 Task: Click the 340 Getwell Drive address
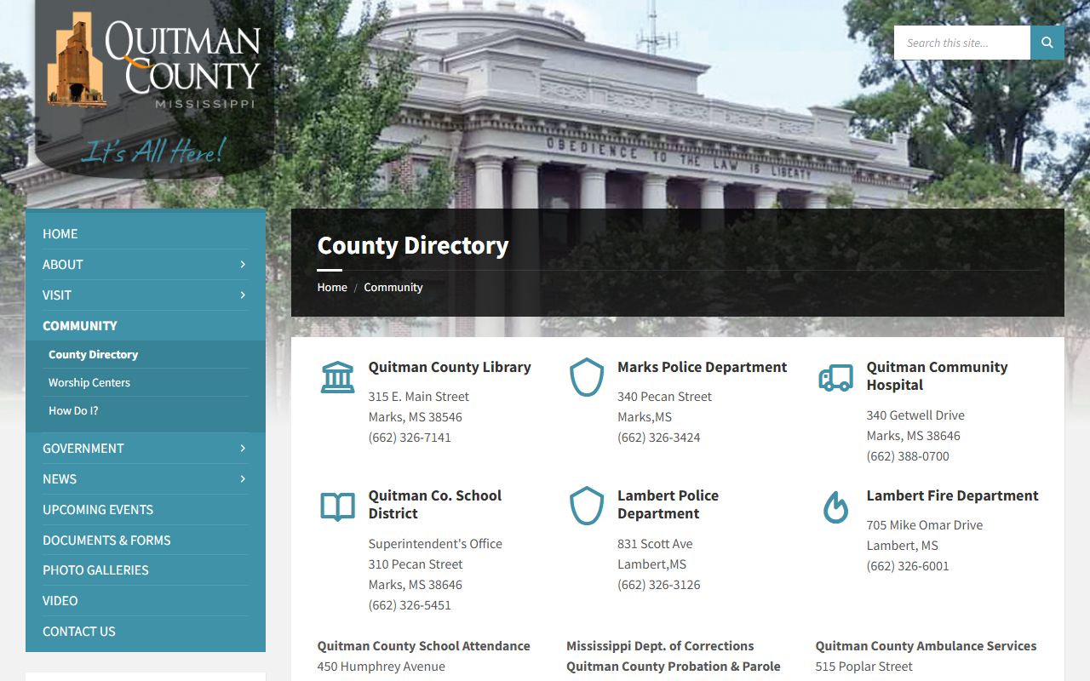pyautogui.click(x=915, y=415)
